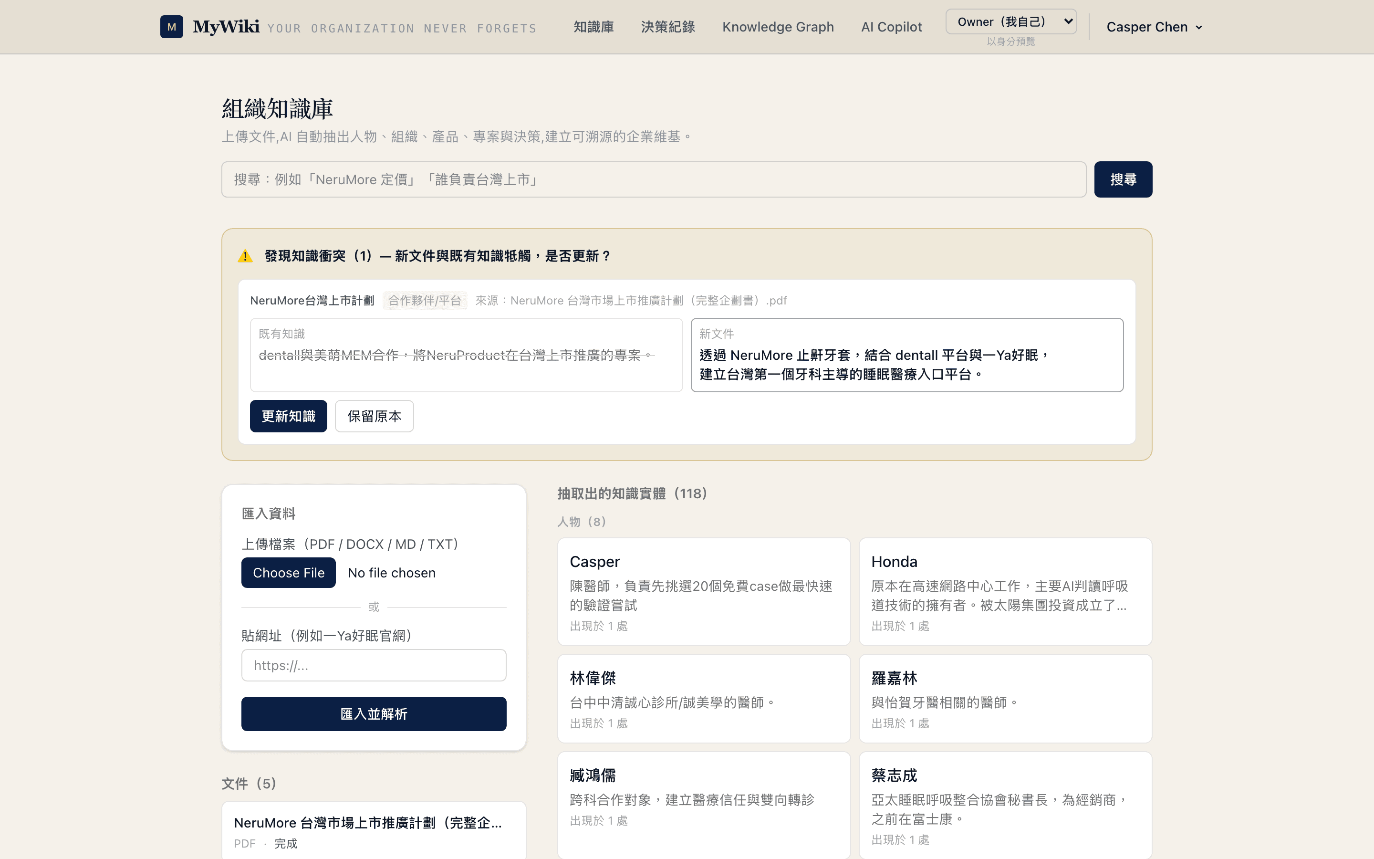The image size is (1374, 859).
Task: Go to Knowledge Graph page
Action: [x=778, y=27]
